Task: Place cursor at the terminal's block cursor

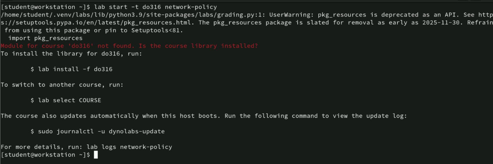Action: (x=96, y=155)
